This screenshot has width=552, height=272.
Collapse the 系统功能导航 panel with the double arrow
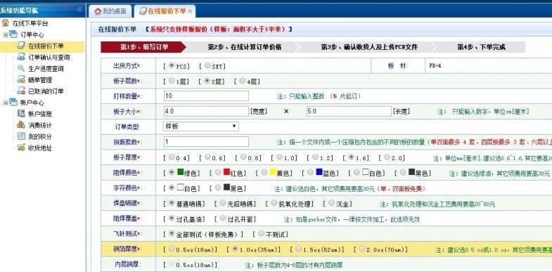pyautogui.click(x=79, y=10)
